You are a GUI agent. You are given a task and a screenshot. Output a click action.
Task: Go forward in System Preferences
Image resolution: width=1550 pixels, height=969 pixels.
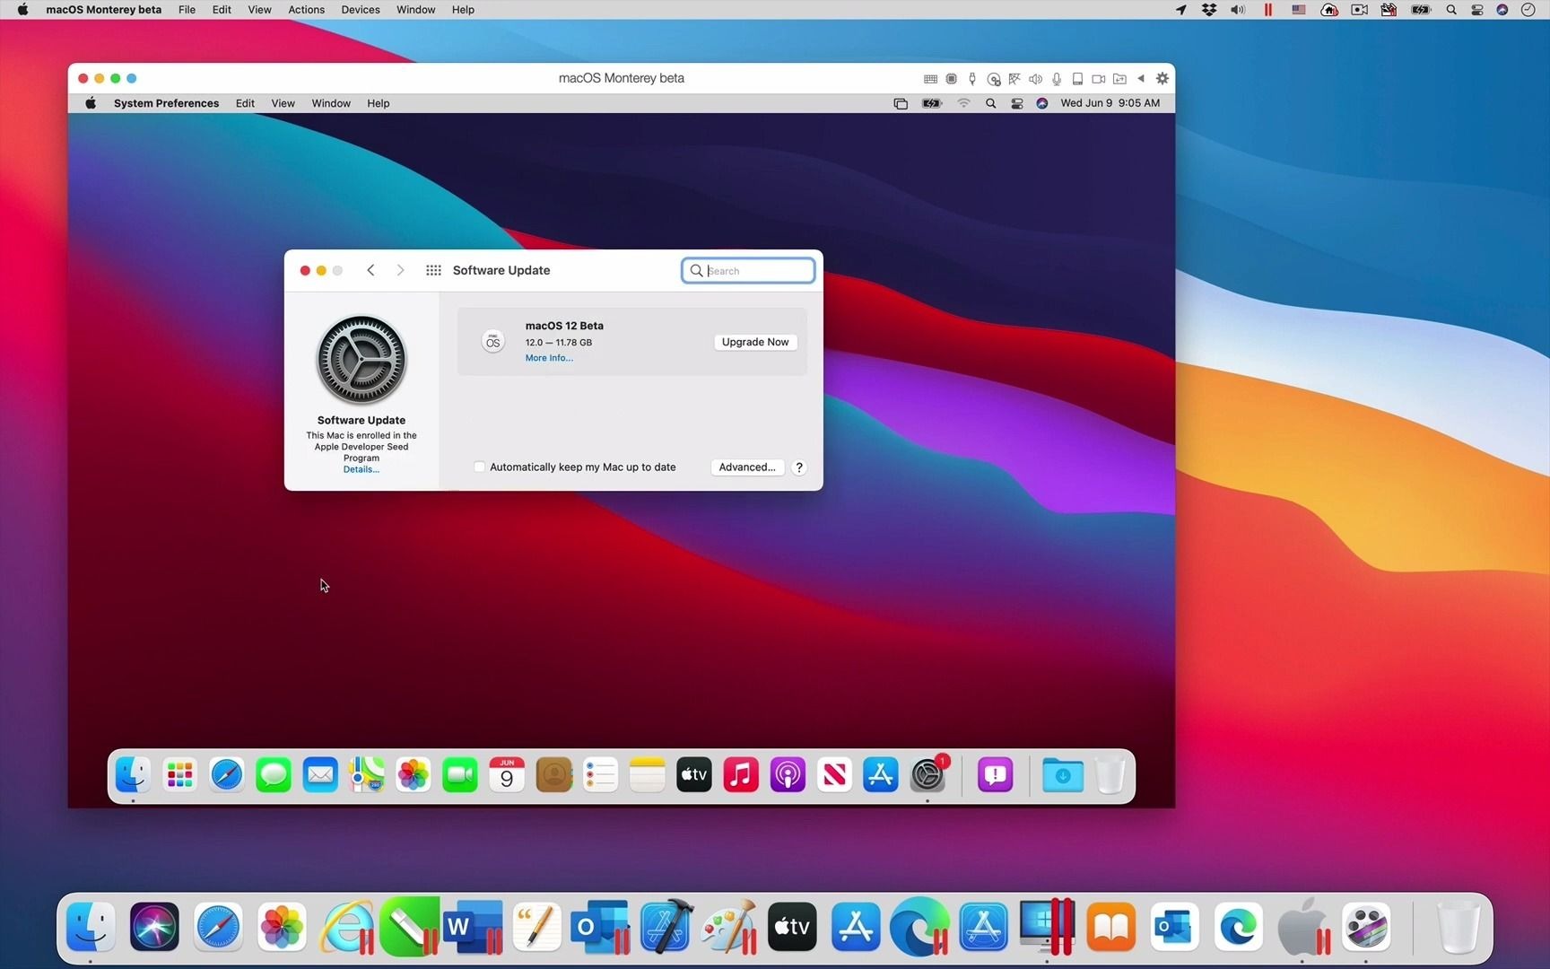pyautogui.click(x=400, y=270)
